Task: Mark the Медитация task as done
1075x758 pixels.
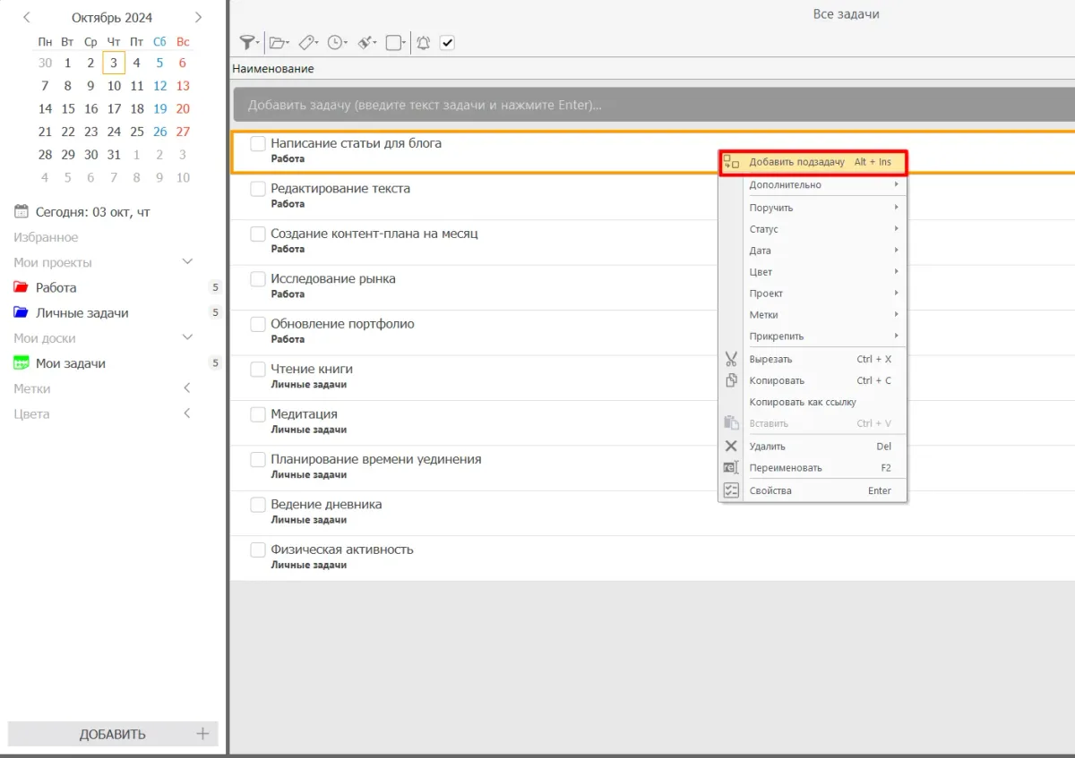Action: tap(258, 414)
